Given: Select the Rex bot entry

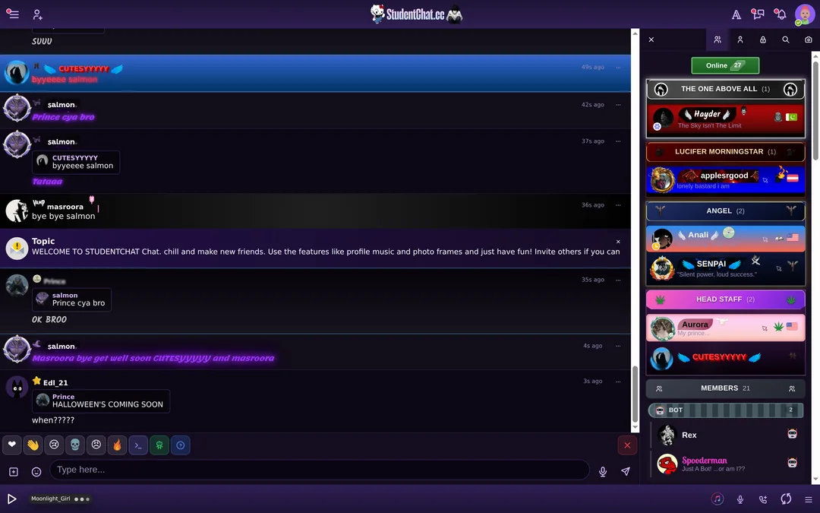Looking at the screenshot, I should (x=727, y=435).
